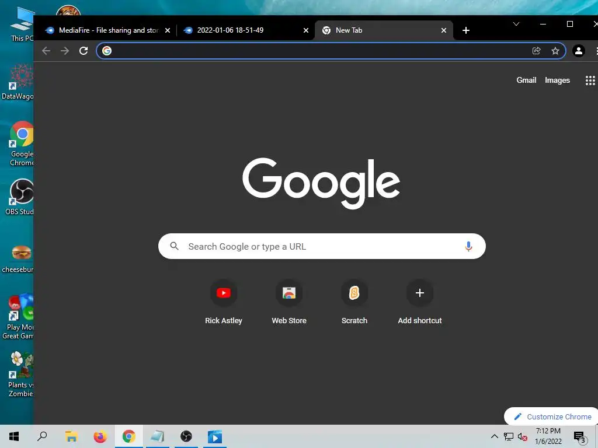This screenshot has height=448, width=598.
Task: Select the Google Chrome desktop shortcut
Action: [22, 143]
